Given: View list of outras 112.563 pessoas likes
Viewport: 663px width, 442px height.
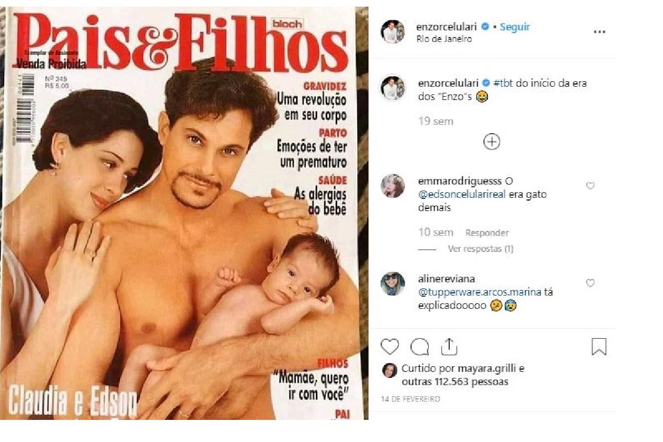Looking at the screenshot, I should coord(455,382).
